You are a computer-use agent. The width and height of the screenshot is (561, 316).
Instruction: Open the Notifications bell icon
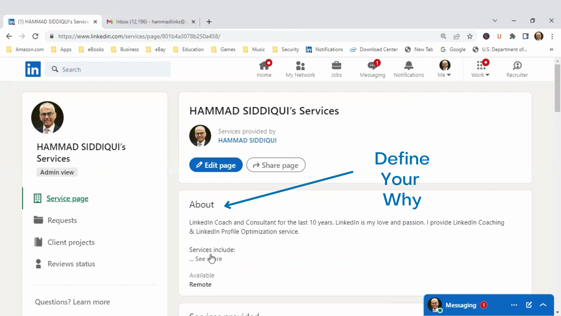point(409,69)
